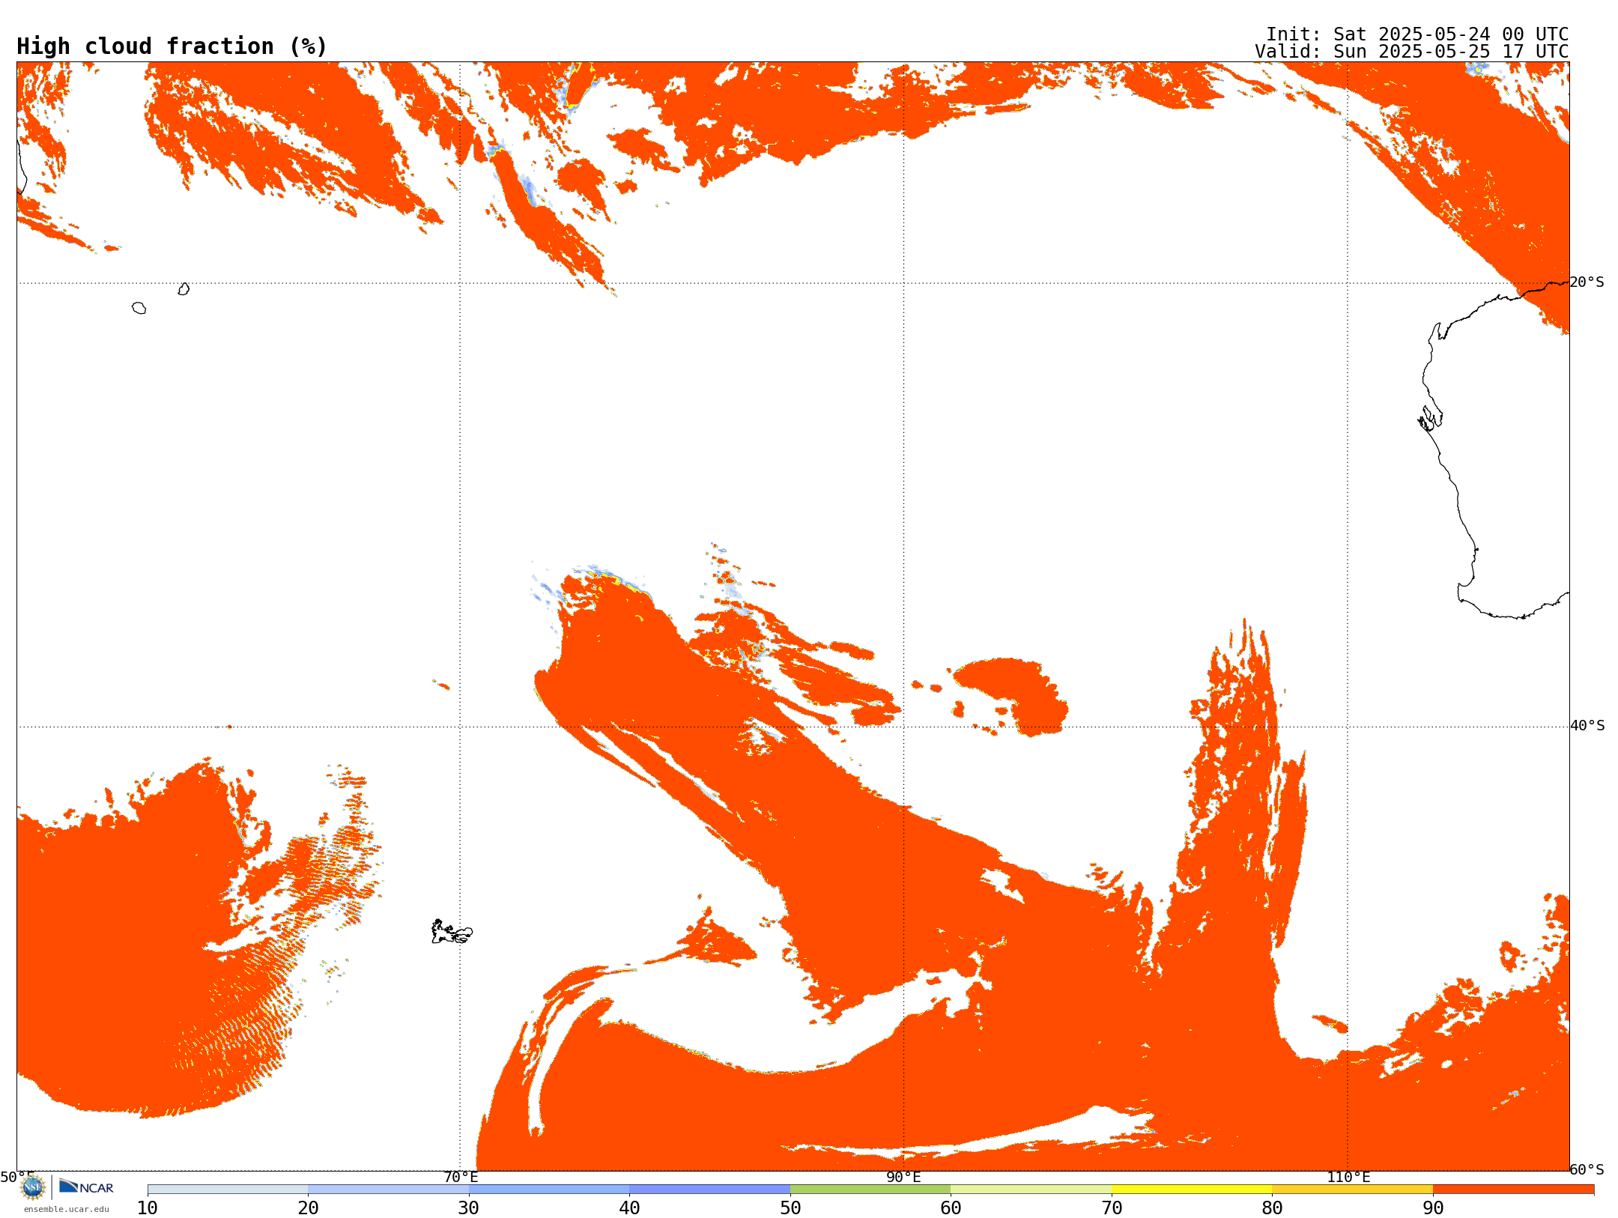The image size is (1618, 1218).
Task: Click the 60°S latitude label
Action: [x=1587, y=1169]
